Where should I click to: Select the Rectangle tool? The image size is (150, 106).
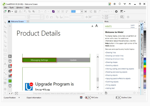(5, 50)
